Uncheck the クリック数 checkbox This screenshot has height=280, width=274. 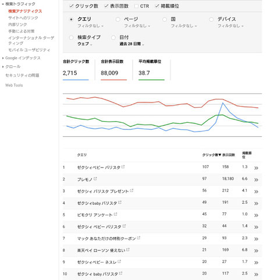[x=71, y=6]
